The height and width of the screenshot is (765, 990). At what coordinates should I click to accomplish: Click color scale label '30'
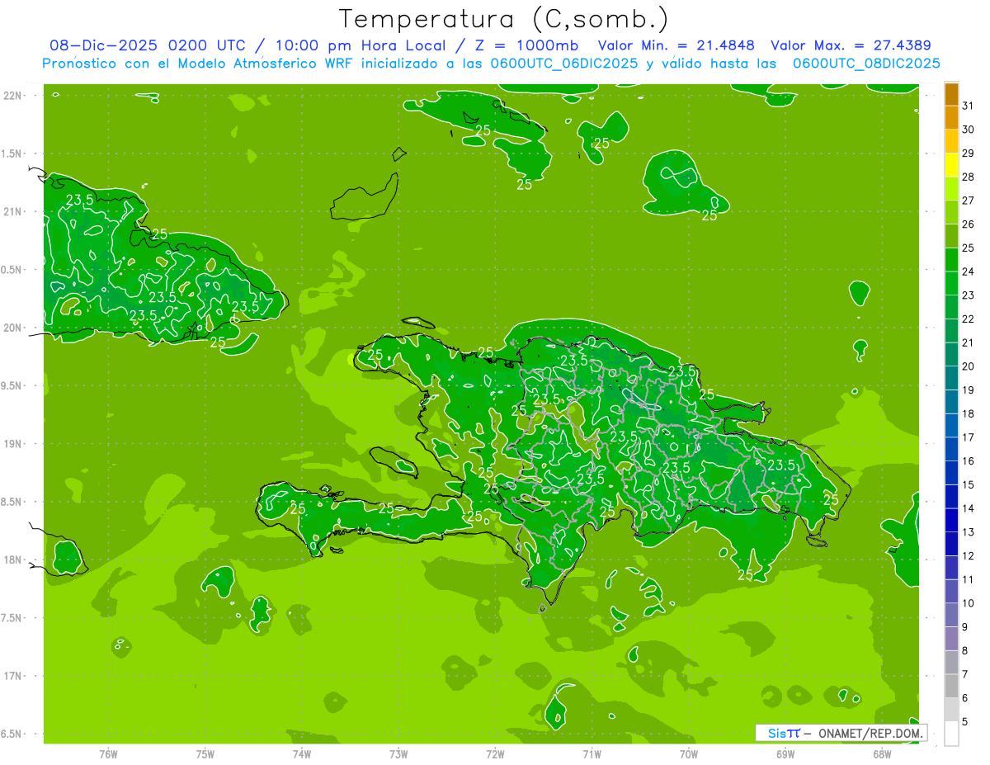[x=968, y=130]
